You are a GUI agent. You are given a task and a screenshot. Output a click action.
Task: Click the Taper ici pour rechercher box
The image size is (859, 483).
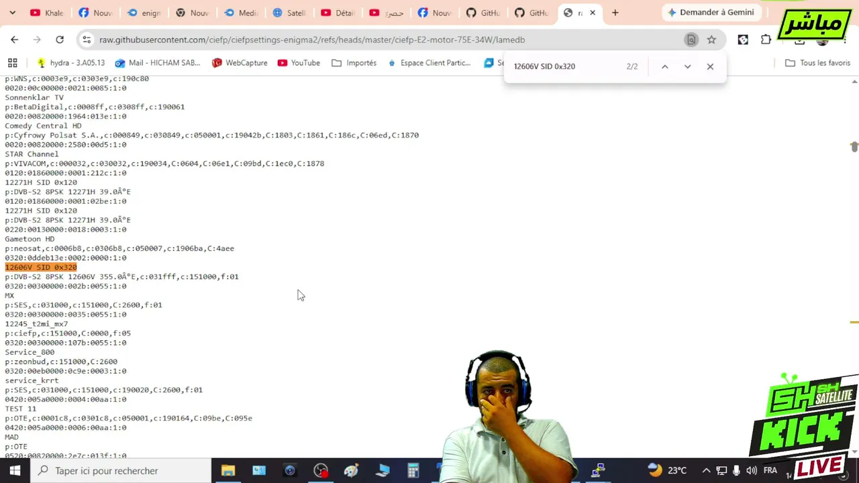coord(121,470)
